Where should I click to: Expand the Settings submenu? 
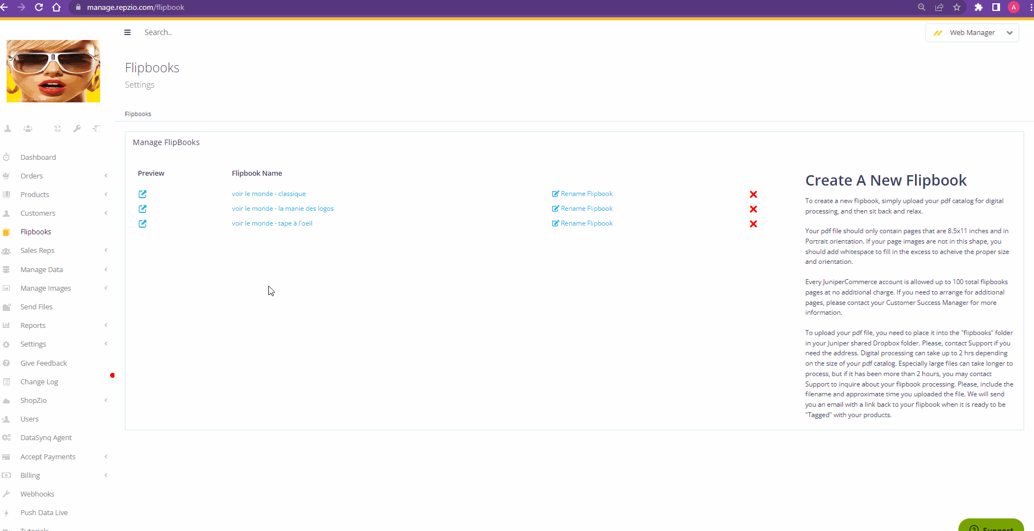106,344
